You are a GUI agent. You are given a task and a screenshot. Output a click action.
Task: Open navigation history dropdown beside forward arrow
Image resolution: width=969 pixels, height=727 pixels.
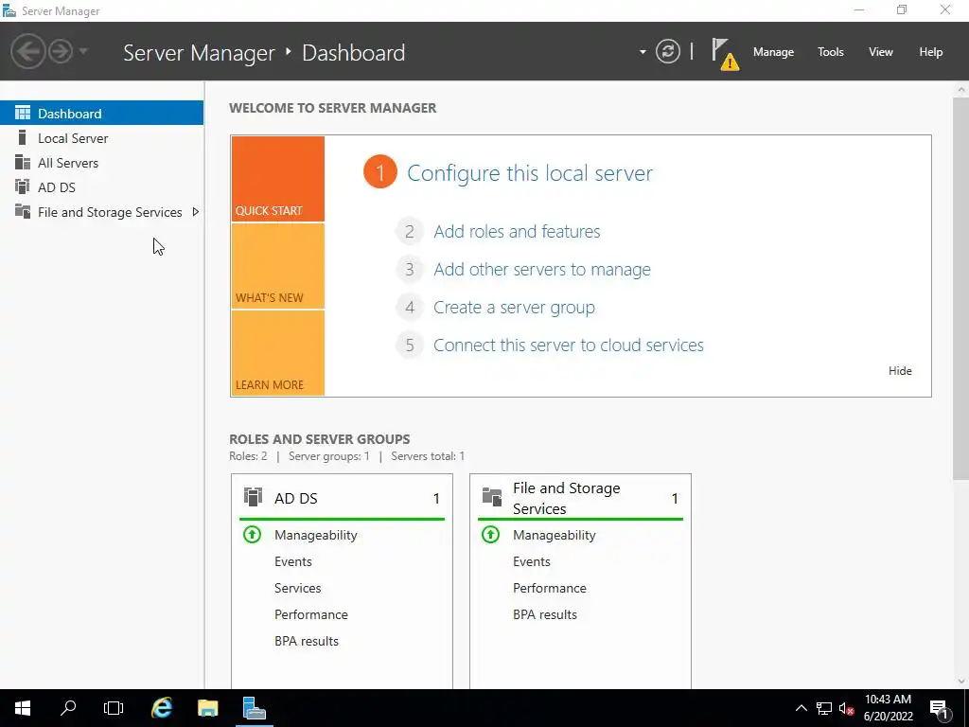point(83,51)
